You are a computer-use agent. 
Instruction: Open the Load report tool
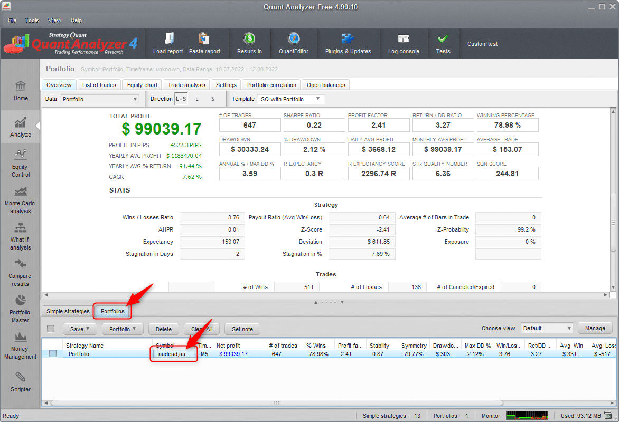[x=168, y=43]
